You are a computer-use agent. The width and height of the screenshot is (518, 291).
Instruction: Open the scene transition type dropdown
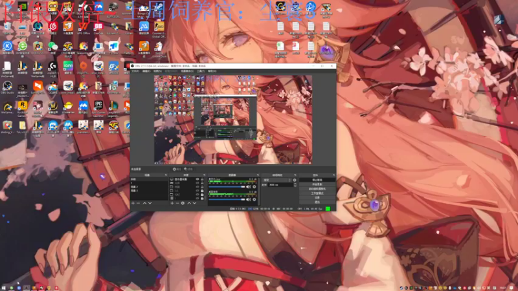point(277,180)
